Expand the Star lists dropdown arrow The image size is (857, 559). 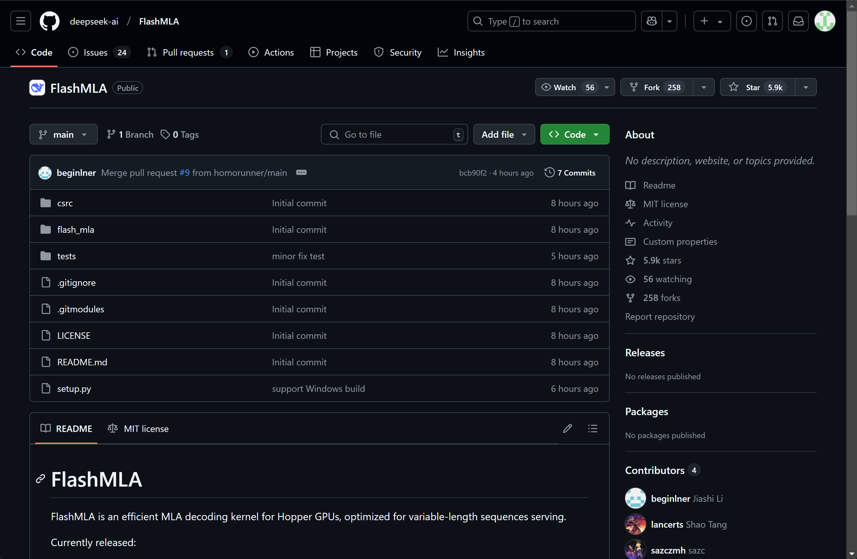click(806, 87)
